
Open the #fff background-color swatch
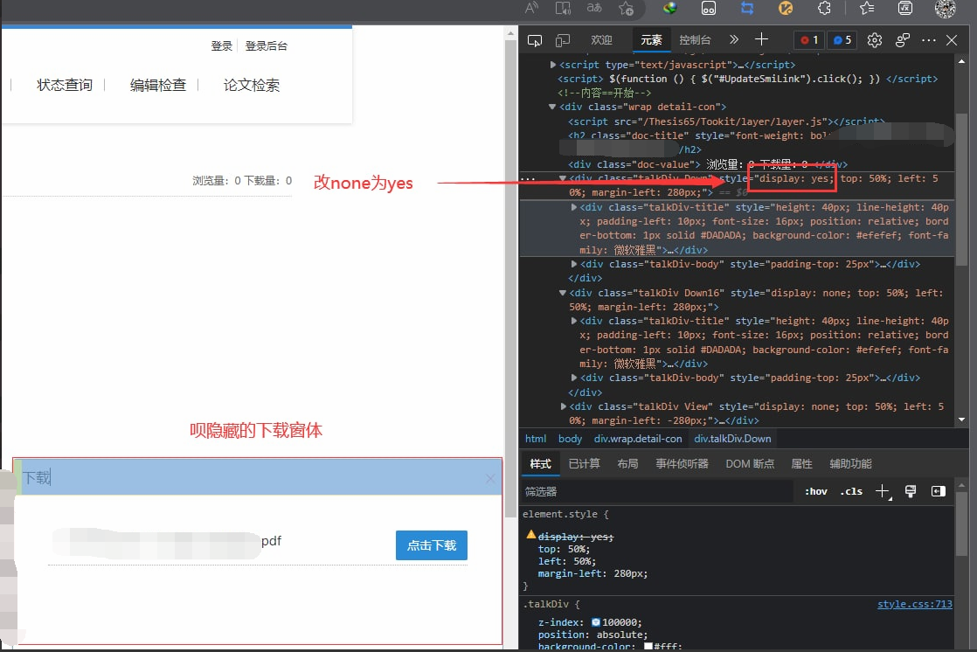[x=648, y=647]
